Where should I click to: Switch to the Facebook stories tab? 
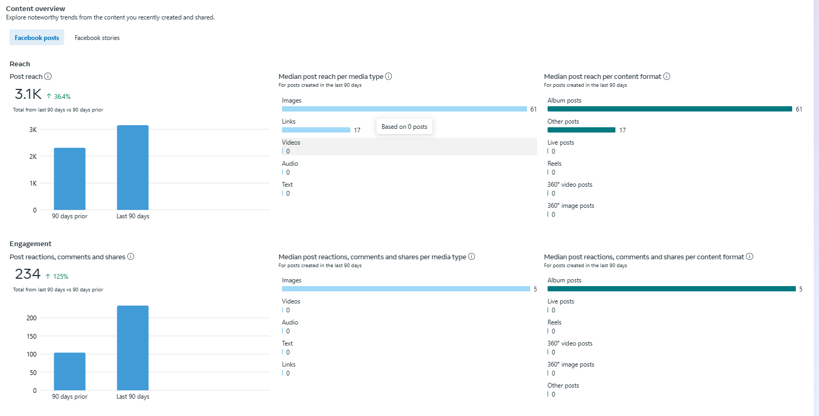pos(97,38)
